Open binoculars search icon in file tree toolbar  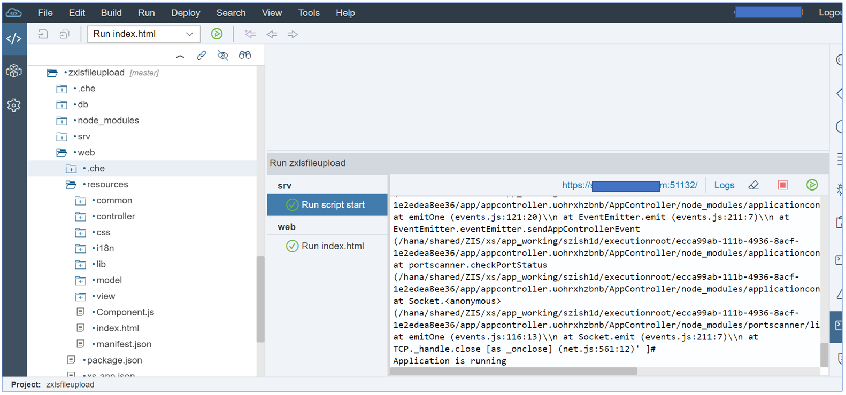point(244,55)
